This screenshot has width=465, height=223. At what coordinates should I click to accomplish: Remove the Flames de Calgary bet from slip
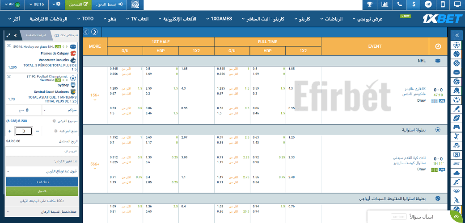click(x=9, y=45)
